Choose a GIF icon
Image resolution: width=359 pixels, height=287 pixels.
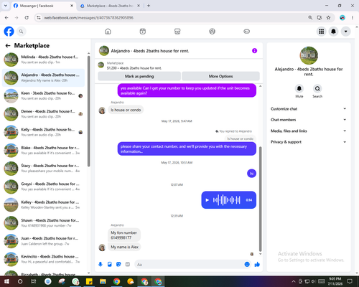128,264
